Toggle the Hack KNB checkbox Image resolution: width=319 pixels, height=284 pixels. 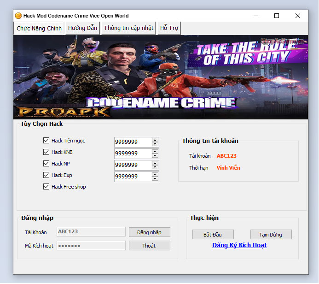pyautogui.click(x=46, y=152)
